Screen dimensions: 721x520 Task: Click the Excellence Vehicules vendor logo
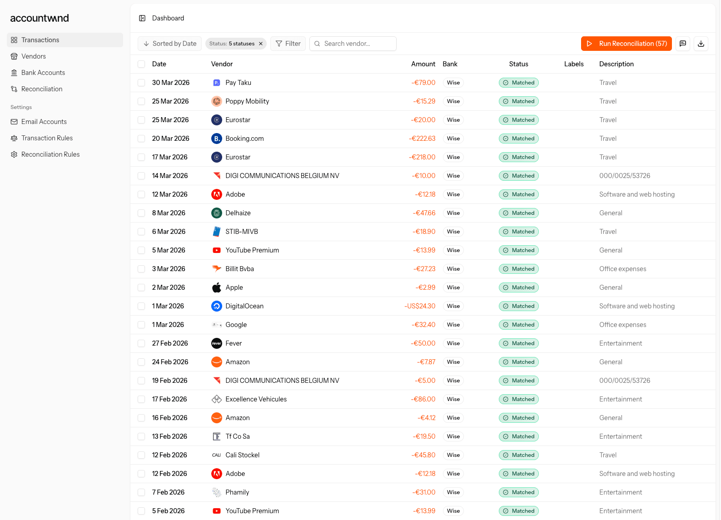[x=217, y=399]
